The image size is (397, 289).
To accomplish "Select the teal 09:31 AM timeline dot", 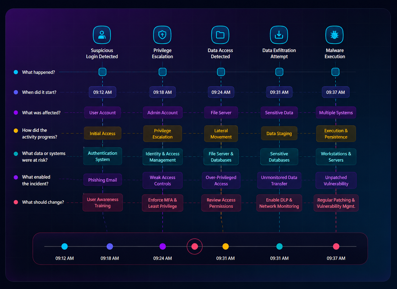I will click(x=280, y=246).
